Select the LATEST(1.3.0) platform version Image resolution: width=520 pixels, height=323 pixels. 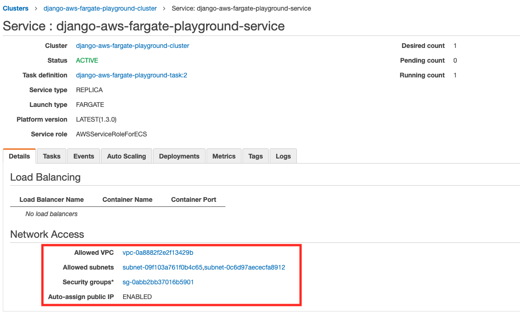point(96,119)
